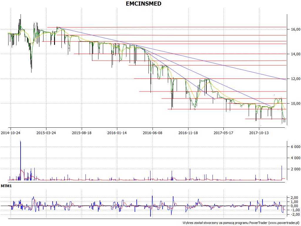Click the 14,00 price axis label

click(296, 54)
